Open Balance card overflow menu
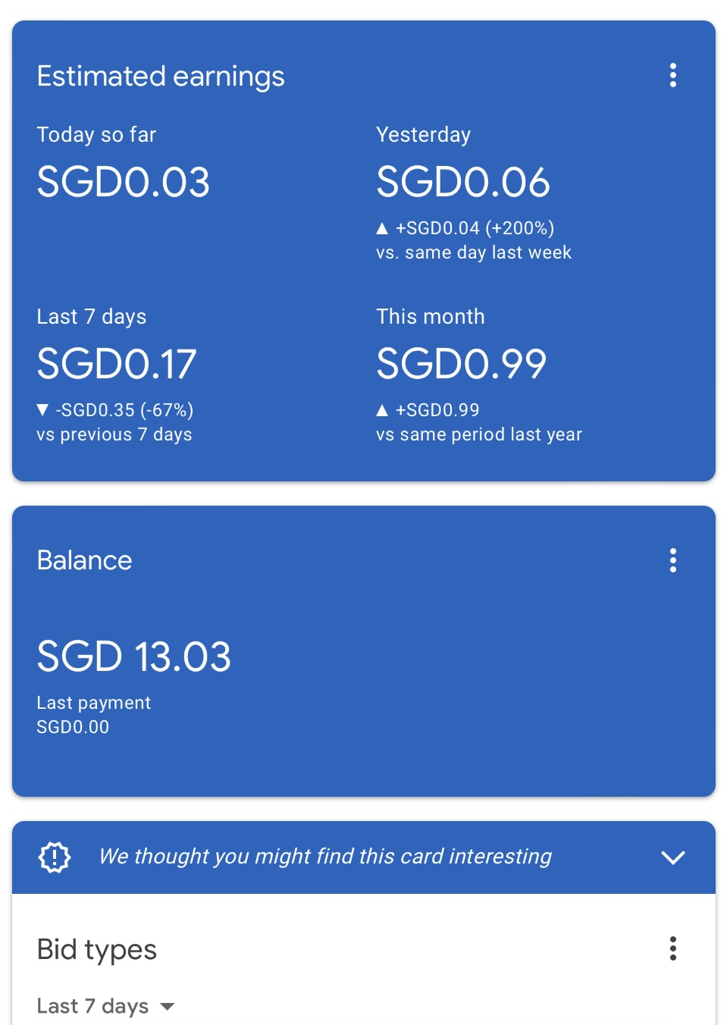 coord(672,560)
